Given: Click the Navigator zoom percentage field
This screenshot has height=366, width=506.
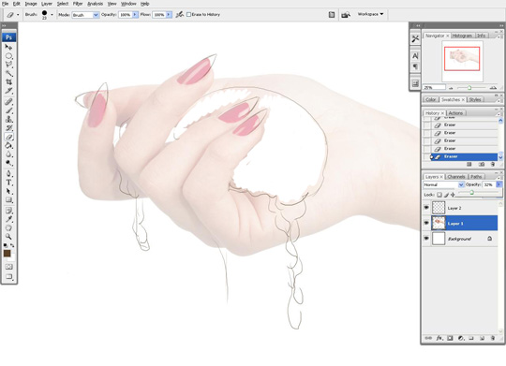Looking at the screenshot, I should click(x=435, y=88).
